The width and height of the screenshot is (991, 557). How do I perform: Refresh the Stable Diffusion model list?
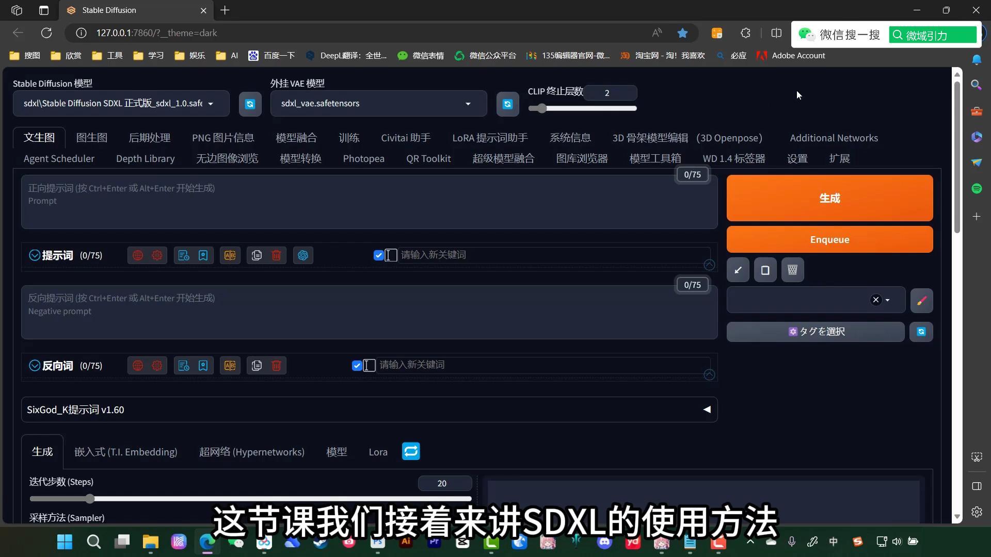point(250,104)
